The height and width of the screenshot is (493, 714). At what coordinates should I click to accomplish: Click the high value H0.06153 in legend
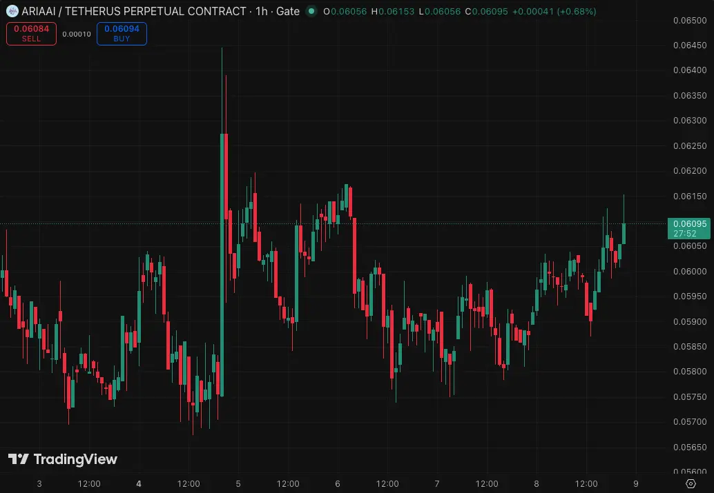(393, 11)
